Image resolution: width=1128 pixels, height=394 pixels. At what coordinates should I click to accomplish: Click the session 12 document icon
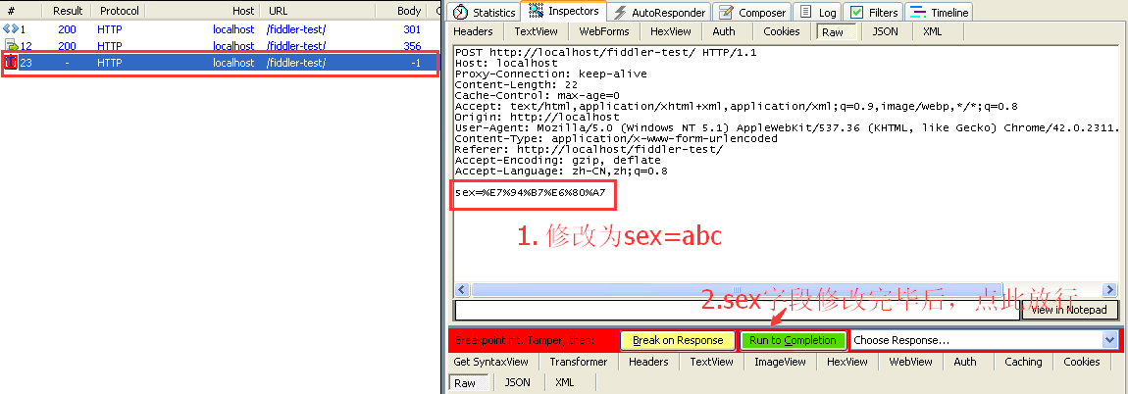click(11, 46)
